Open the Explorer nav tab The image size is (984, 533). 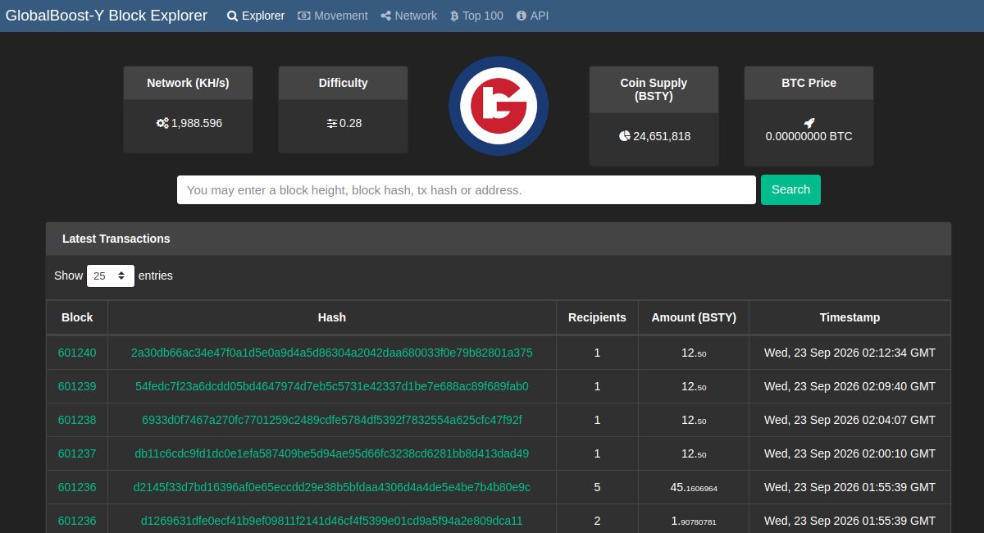[256, 16]
